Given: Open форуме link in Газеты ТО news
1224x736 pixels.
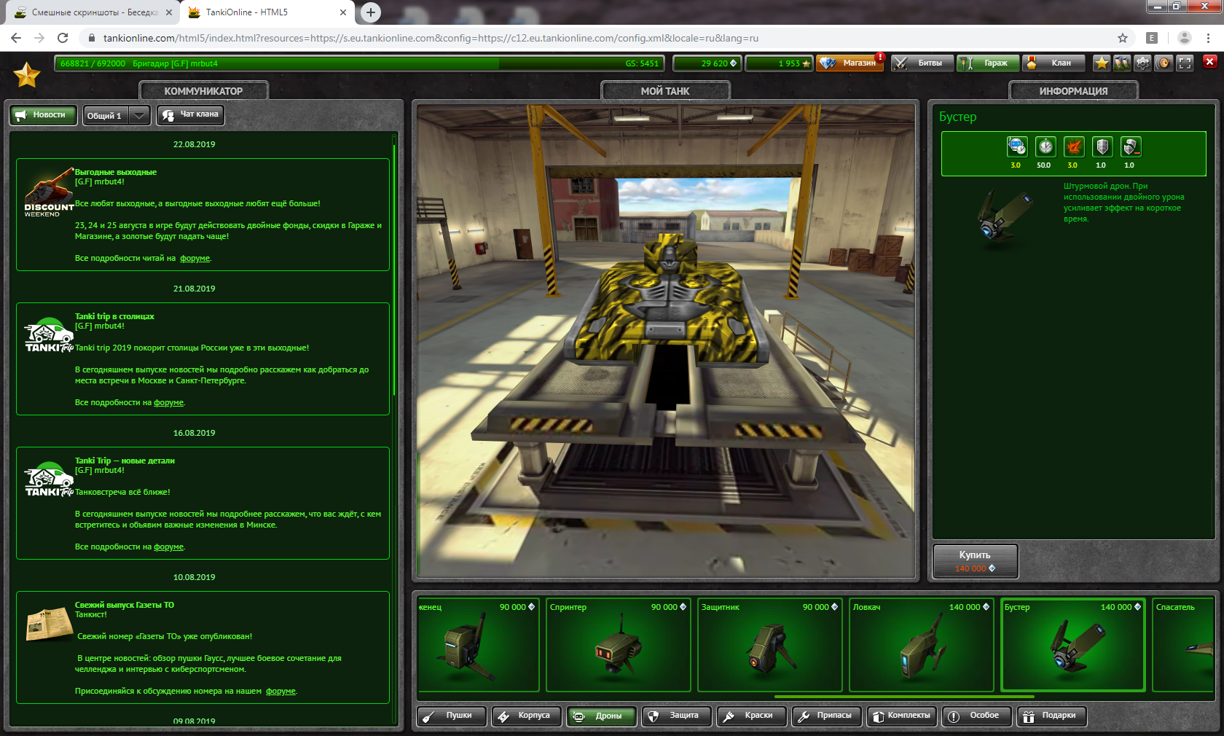Looking at the screenshot, I should (280, 692).
